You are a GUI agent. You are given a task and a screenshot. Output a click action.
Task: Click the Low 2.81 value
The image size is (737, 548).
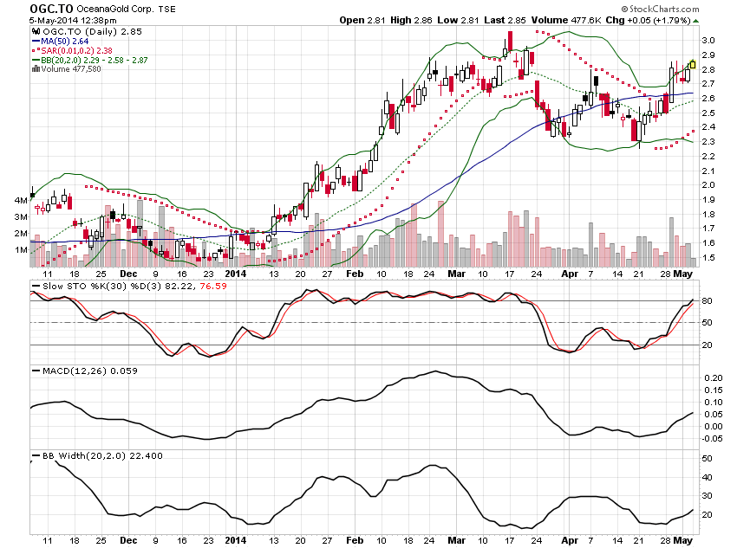click(x=458, y=20)
